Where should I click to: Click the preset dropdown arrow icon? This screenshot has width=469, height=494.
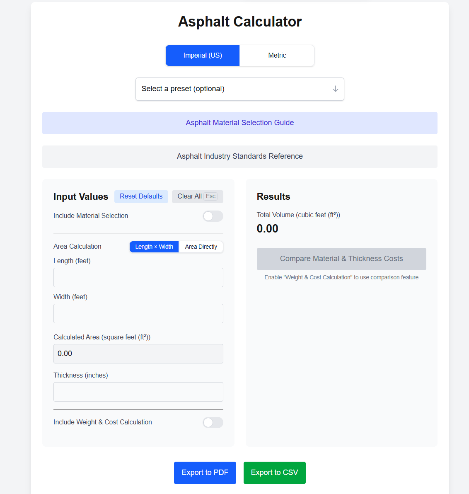click(335, 89)
